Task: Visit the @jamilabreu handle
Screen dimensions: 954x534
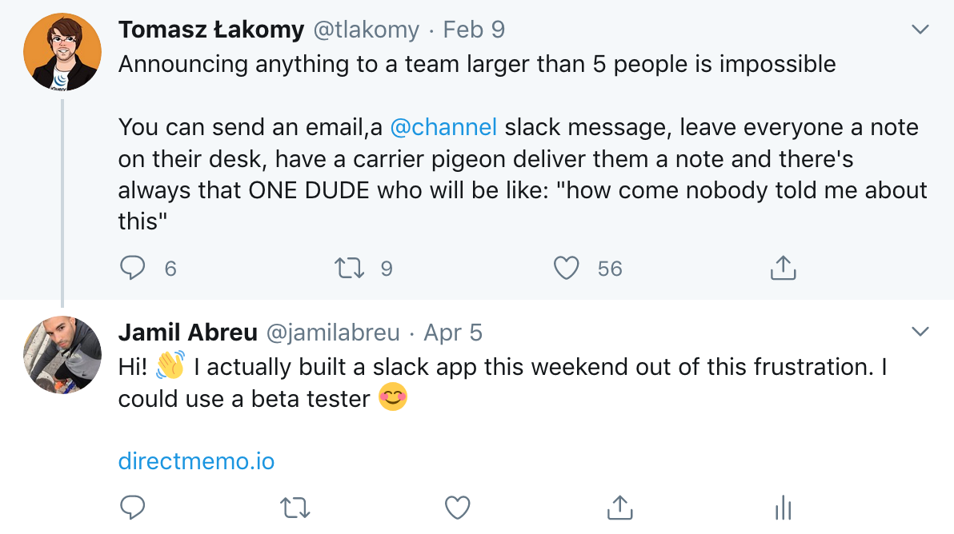Action: (x=333, y=333)
